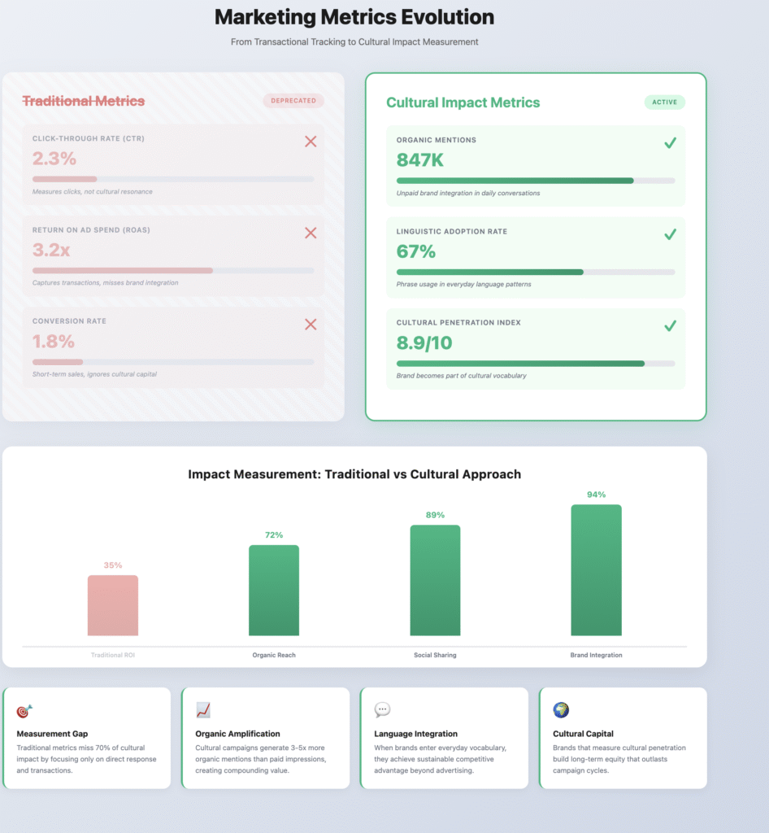Click the red X beside Return on Ad Spend

(311, 233)
